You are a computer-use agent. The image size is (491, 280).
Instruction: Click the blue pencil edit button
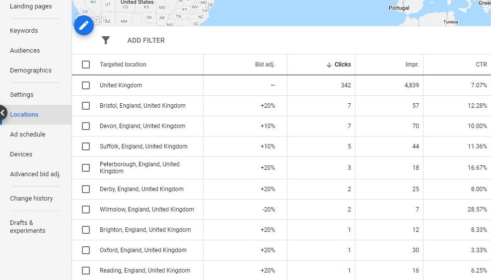84,25
